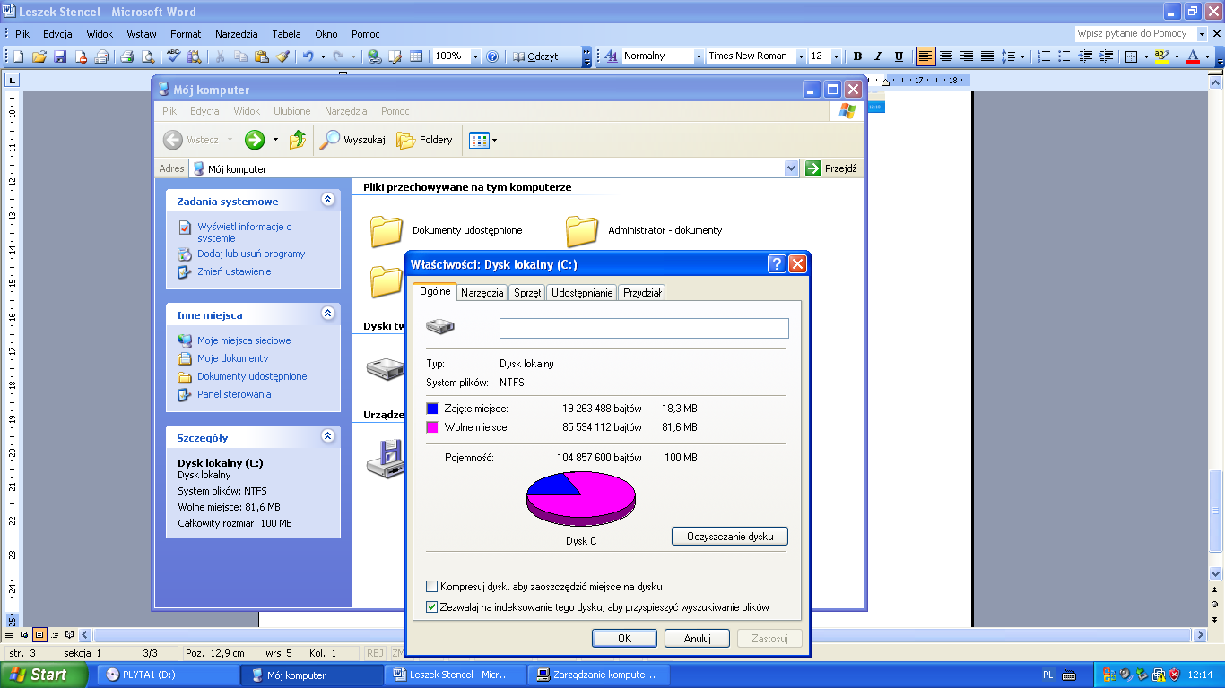Apply the red font color

click(x=1192, y=56)
